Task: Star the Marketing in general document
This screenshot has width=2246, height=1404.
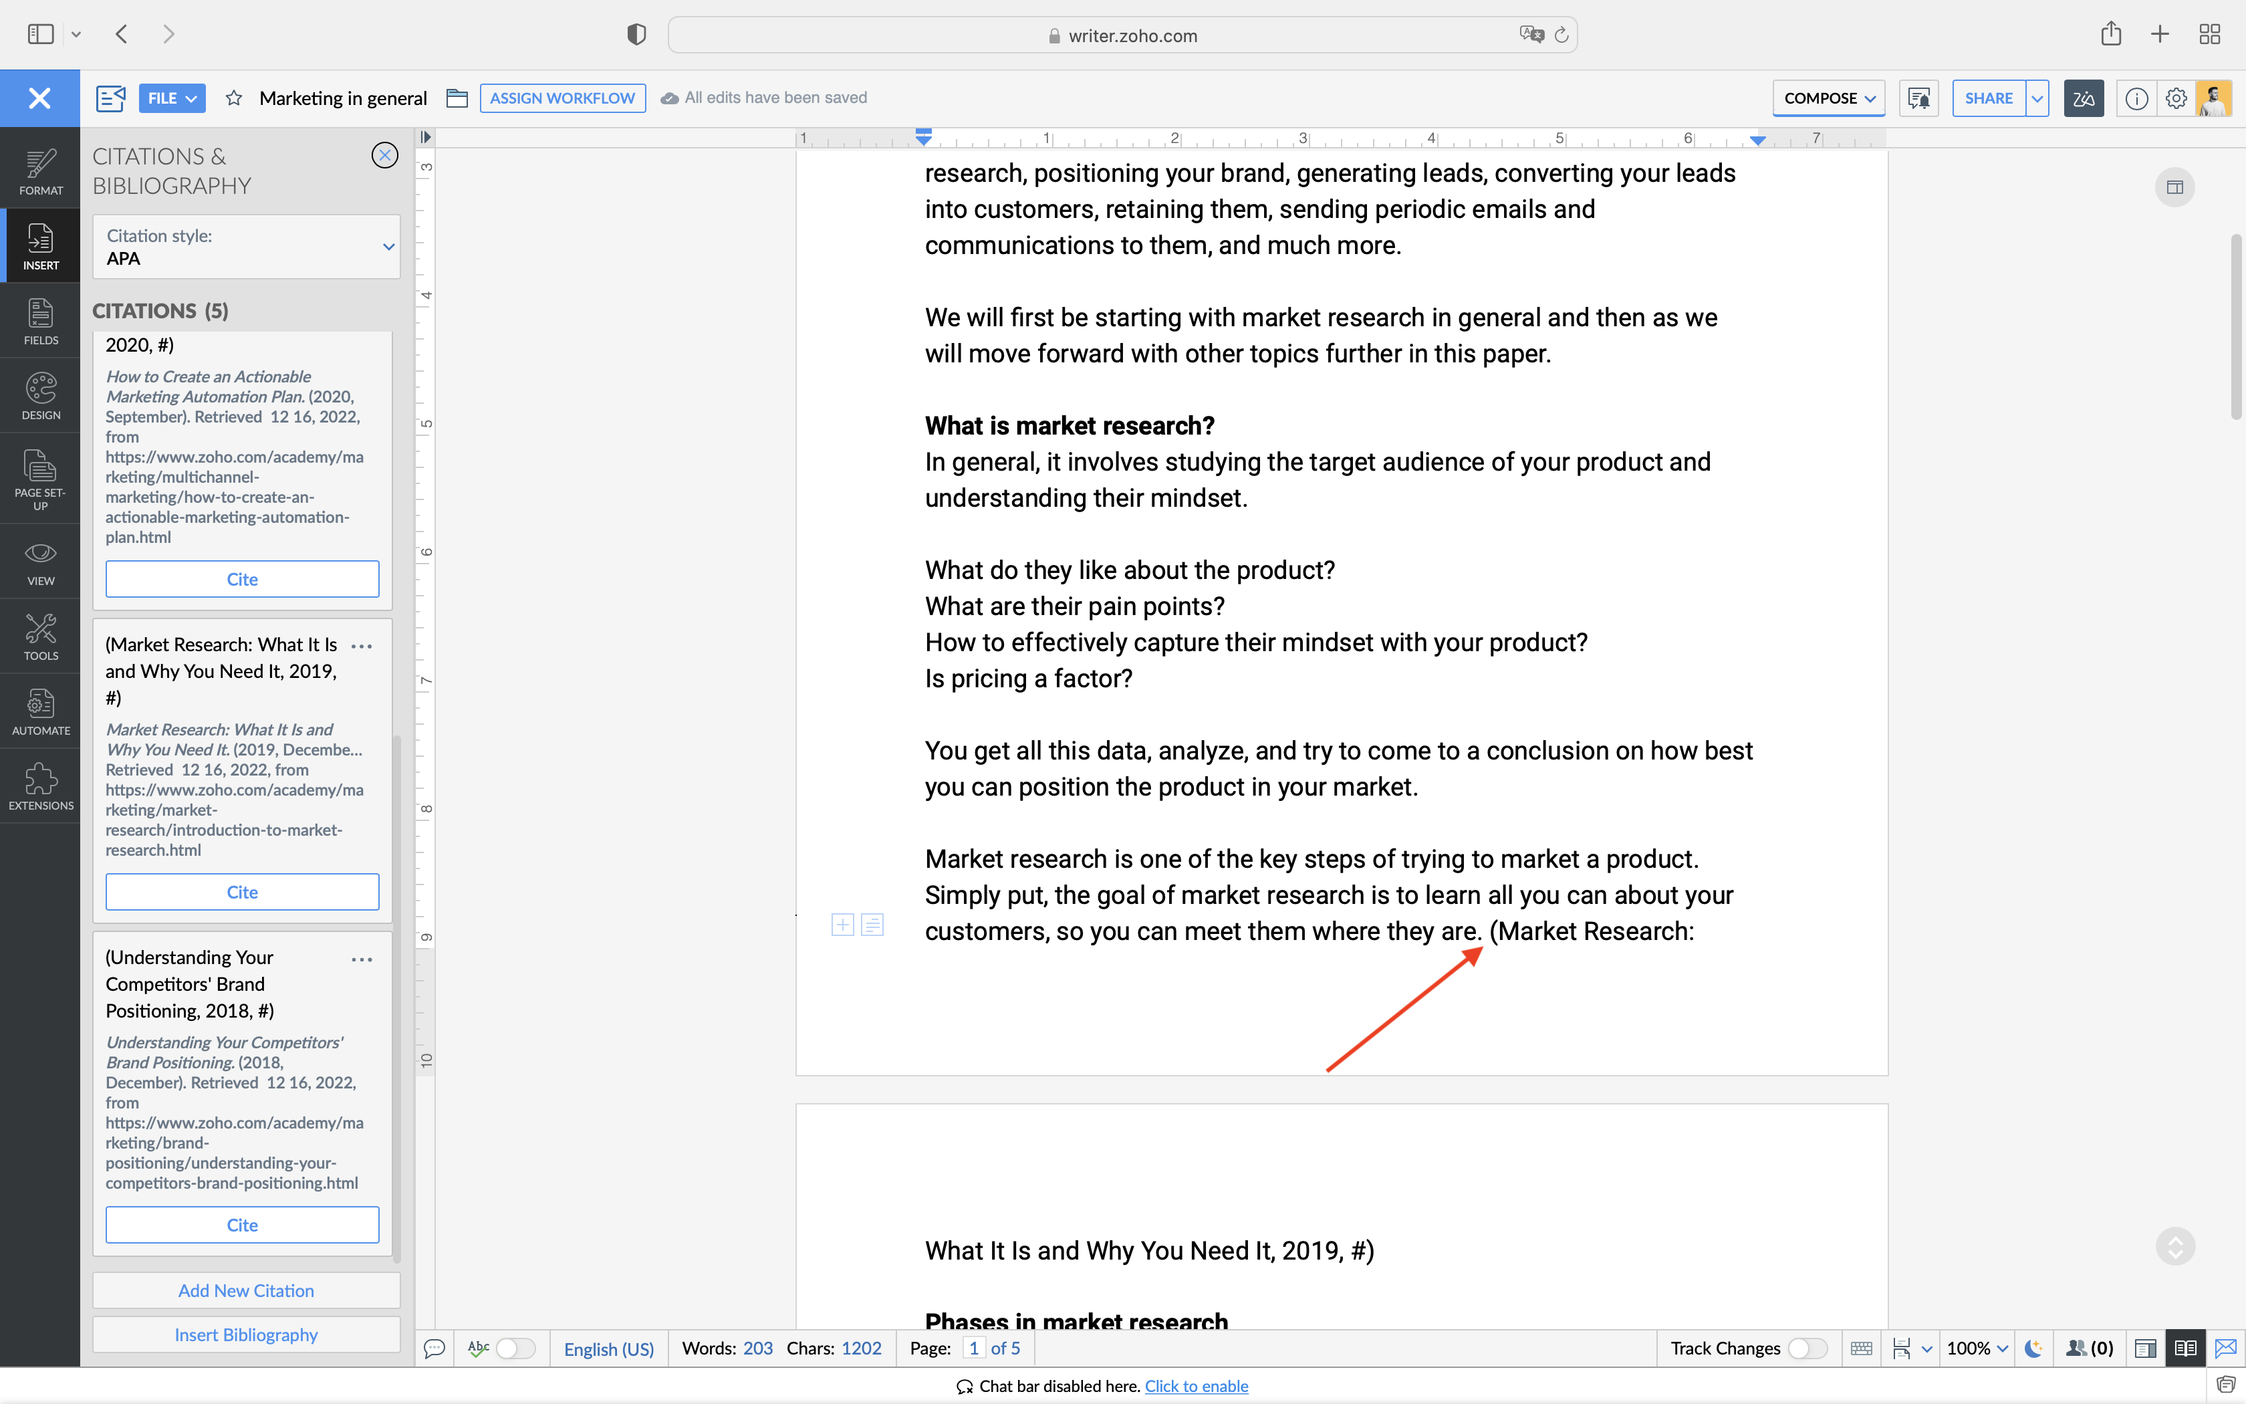Action: (x=234, y=98)
